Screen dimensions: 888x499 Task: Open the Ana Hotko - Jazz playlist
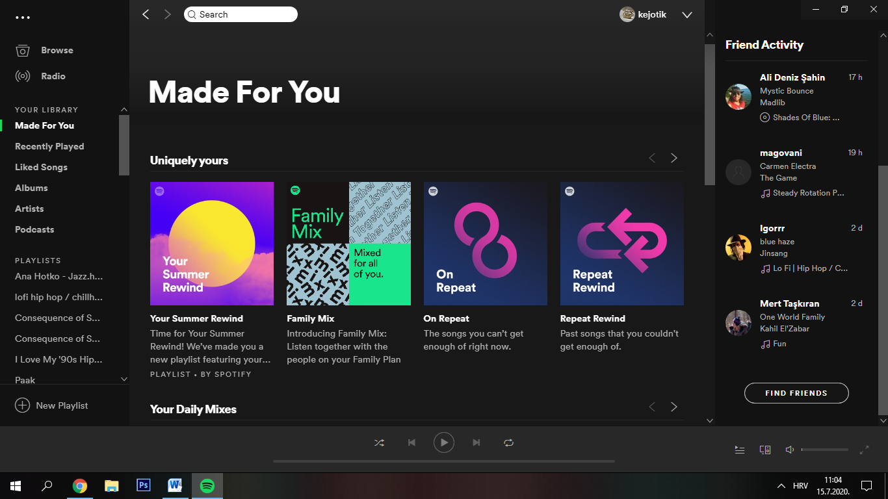(59, 276)
